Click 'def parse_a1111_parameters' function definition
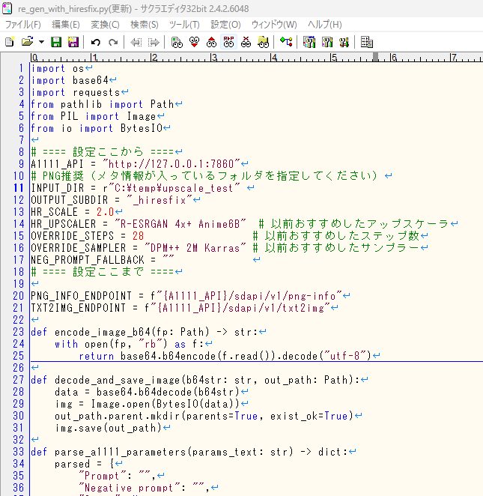Image resolution: width=483 pixels, height=496 pixels. click(189, 452)
